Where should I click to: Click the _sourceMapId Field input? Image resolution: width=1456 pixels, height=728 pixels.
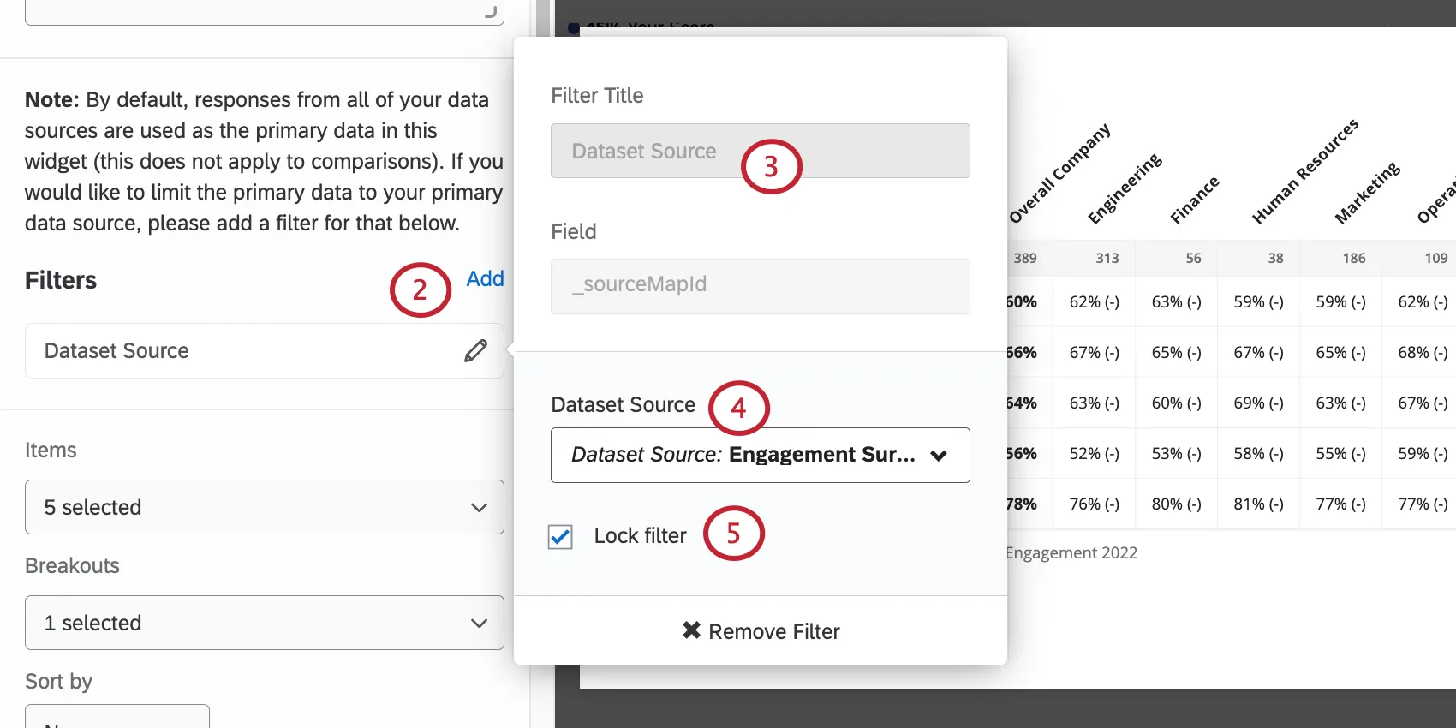point(760,286)
